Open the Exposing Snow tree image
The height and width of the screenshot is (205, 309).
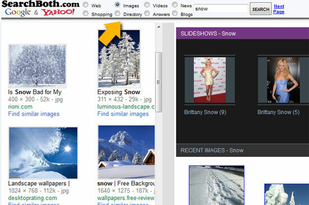tap(119, 58)
